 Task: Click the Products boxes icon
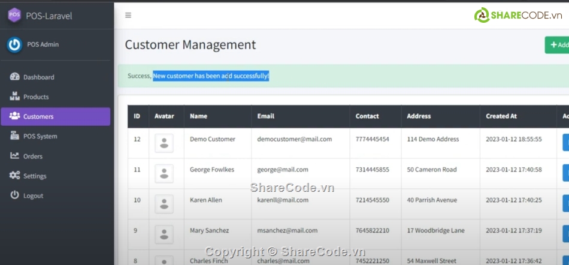point(14,96)
